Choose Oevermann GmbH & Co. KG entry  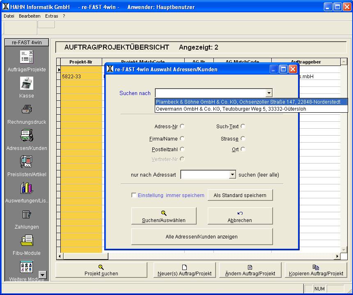point(251,109)
